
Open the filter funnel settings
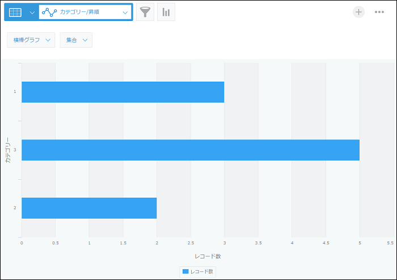click(145, 12)
